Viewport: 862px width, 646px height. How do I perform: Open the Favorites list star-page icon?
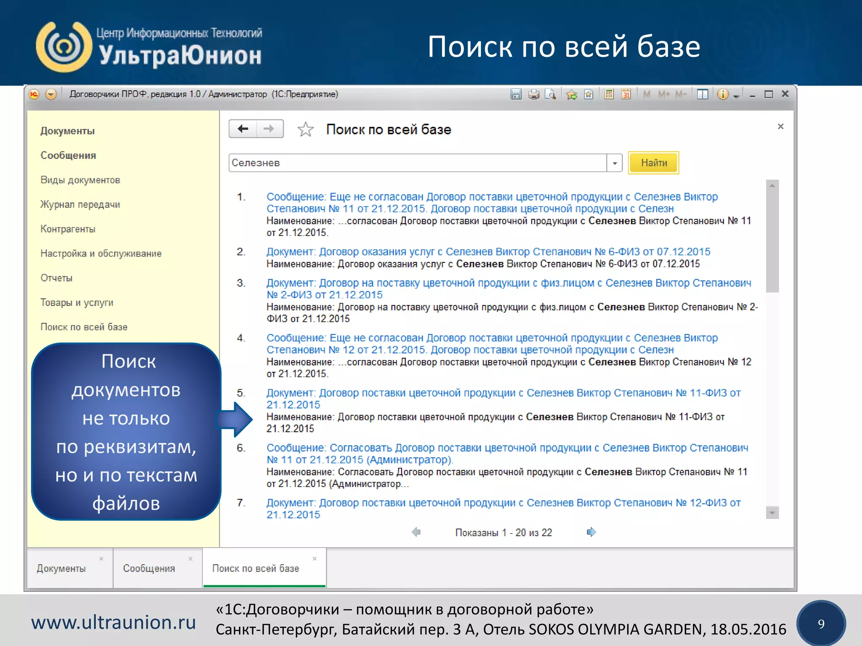click(589, 94)
